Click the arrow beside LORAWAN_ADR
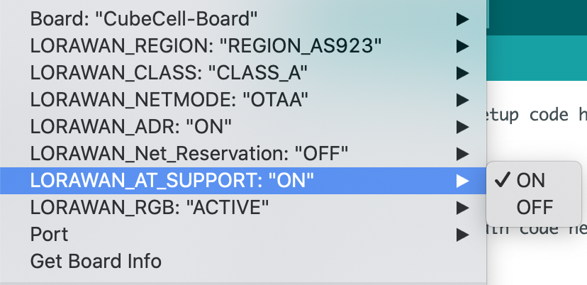 (463, 127)
